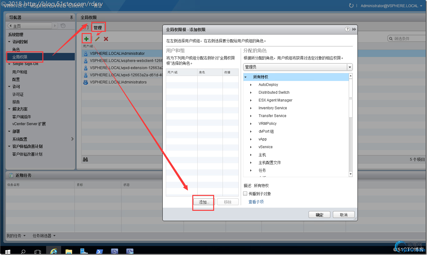Click the 取消 button
Screen dimensions: 427x255
point(344,215)
